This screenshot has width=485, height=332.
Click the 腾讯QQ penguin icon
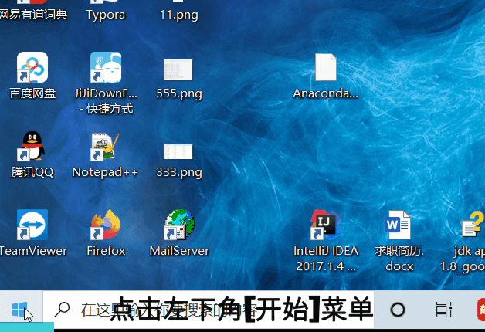click(x=32, y=147)
